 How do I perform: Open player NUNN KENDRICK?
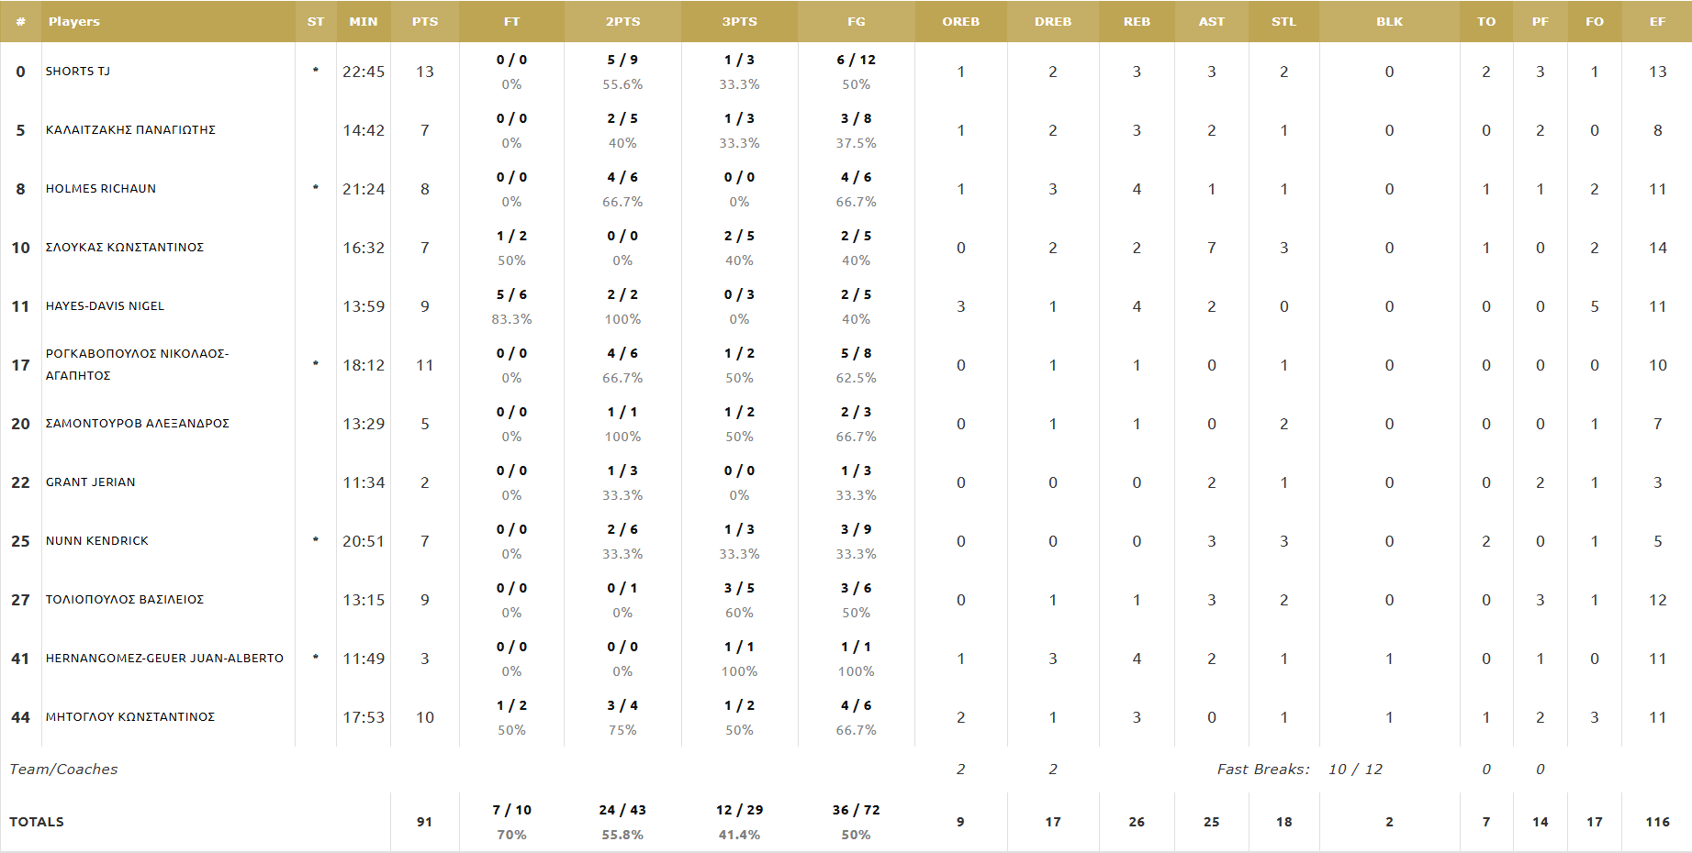tap(97, 540)
